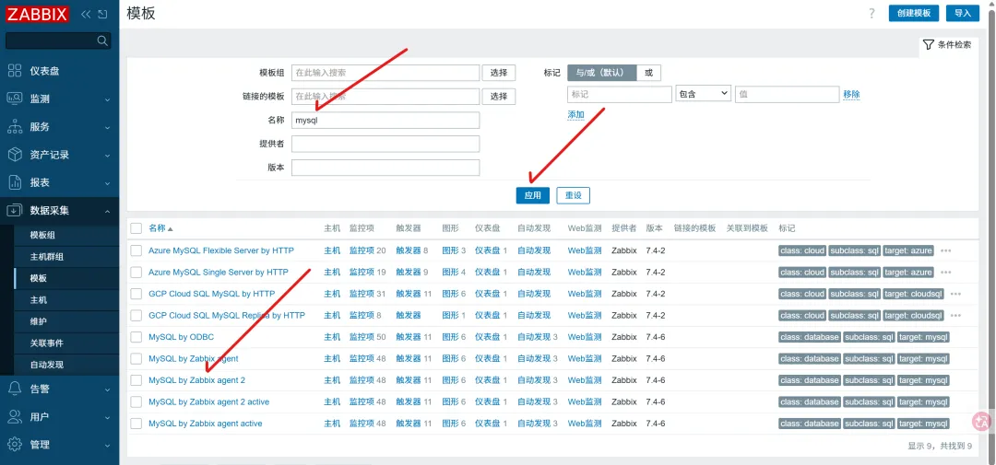Expand the 监测 menu chevron
The image size is (996, 465).
tap(107, 99)
